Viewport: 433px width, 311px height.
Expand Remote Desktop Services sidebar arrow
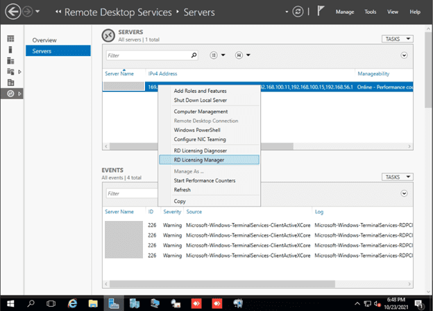point(19,94)
